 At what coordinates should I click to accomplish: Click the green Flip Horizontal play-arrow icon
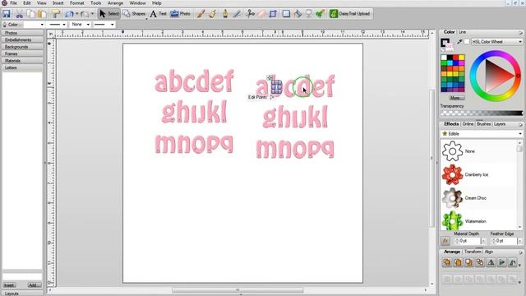(x=502, y=262)
